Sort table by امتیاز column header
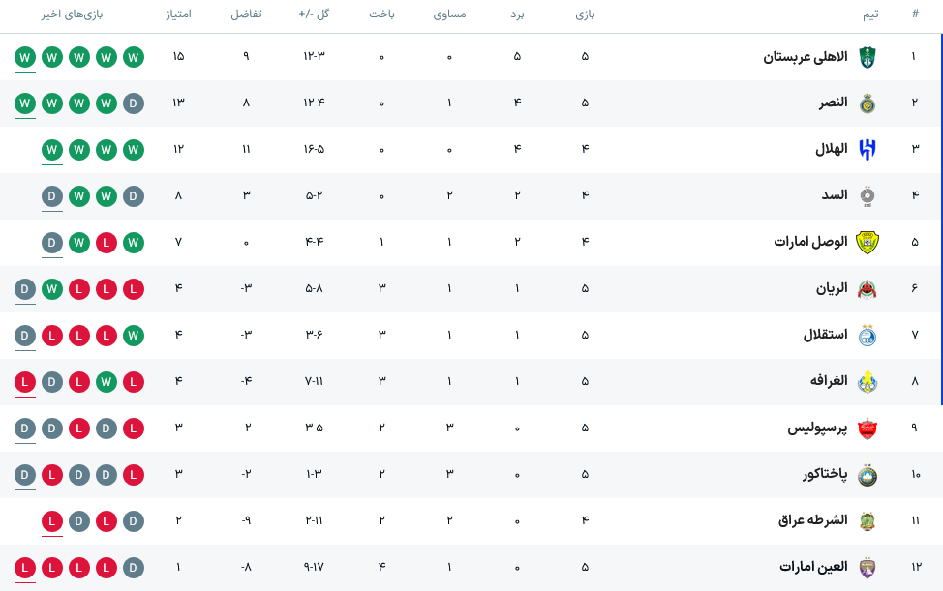The height and width of the screenshot is (591, 943). (178, 14)
